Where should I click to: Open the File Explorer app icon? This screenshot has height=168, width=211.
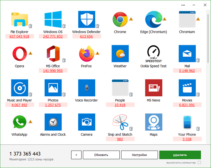pos(20,20)
